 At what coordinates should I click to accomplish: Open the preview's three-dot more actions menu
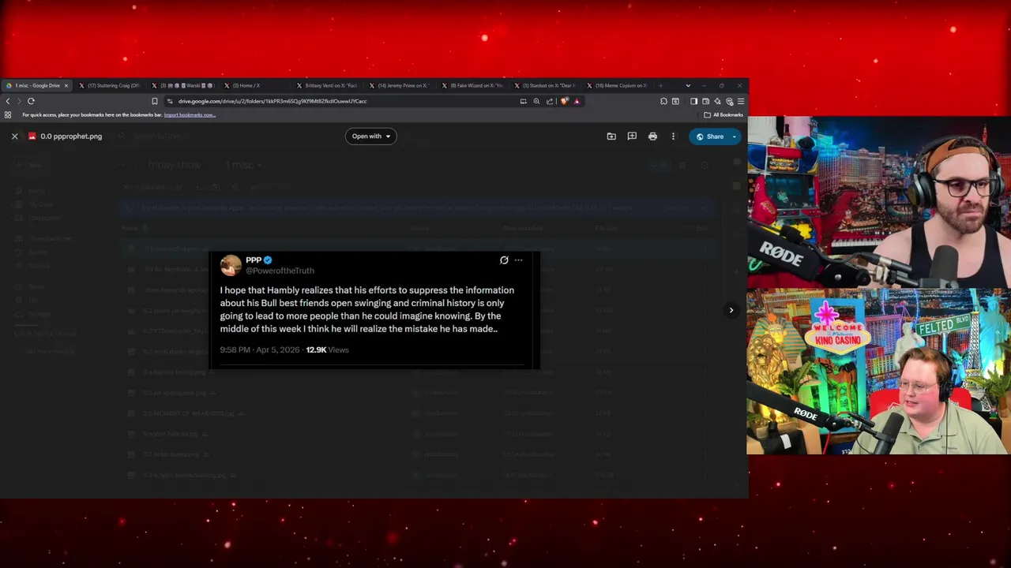[x=673, y=136]
